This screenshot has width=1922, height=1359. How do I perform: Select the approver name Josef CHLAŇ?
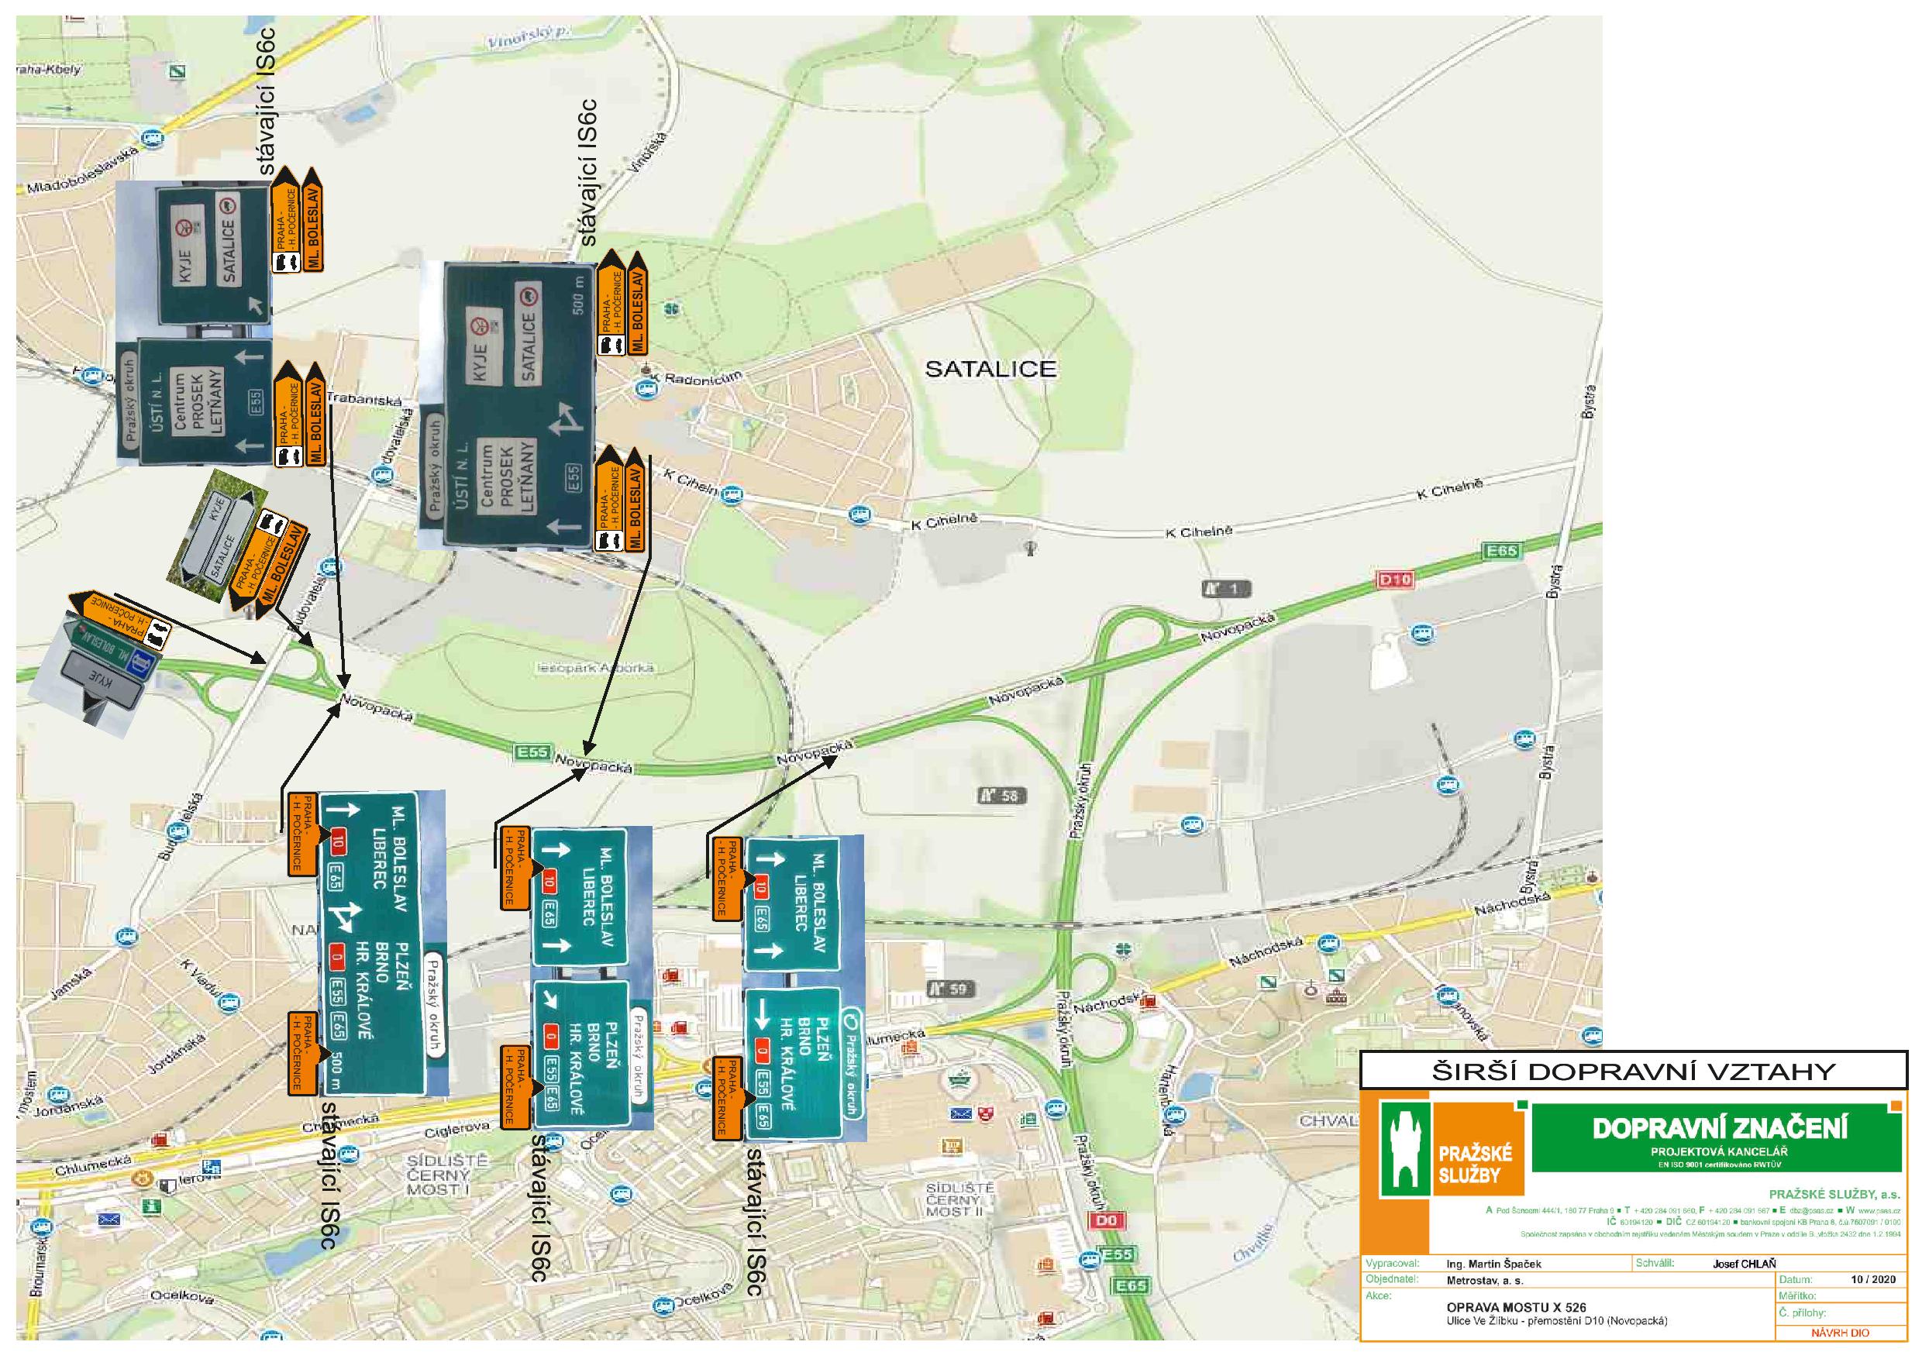pos(1745,1264)
